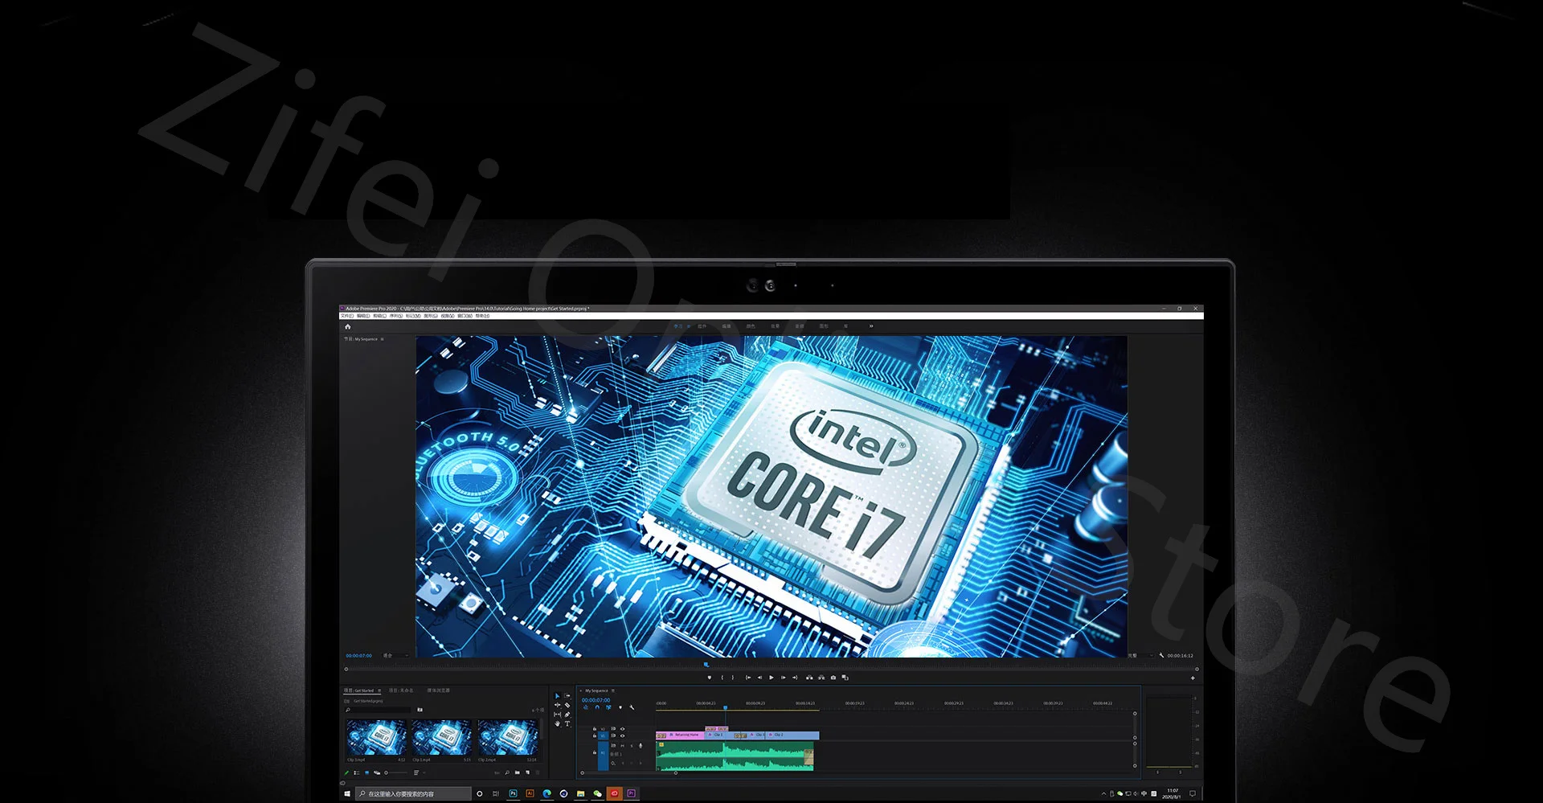Open the Program monitor button editor plus
This screenshot has width=1543, height=803.
[1193, 678]
